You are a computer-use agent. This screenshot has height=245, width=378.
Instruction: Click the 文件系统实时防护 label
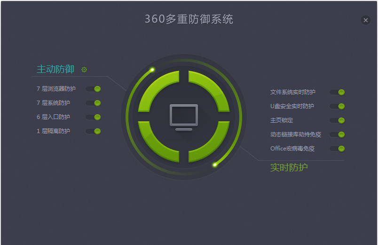pyautogui.click(x=292, y=92)
